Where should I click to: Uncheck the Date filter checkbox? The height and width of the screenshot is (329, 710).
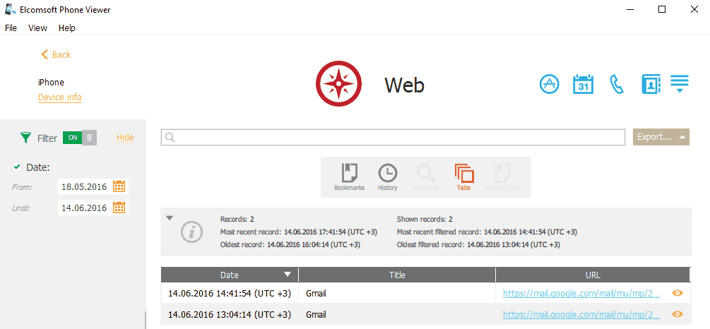[17, 167]
